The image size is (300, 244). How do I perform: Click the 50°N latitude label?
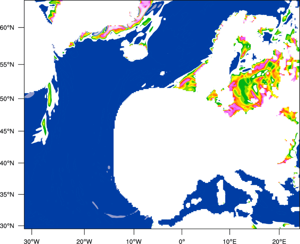(7, 99)
